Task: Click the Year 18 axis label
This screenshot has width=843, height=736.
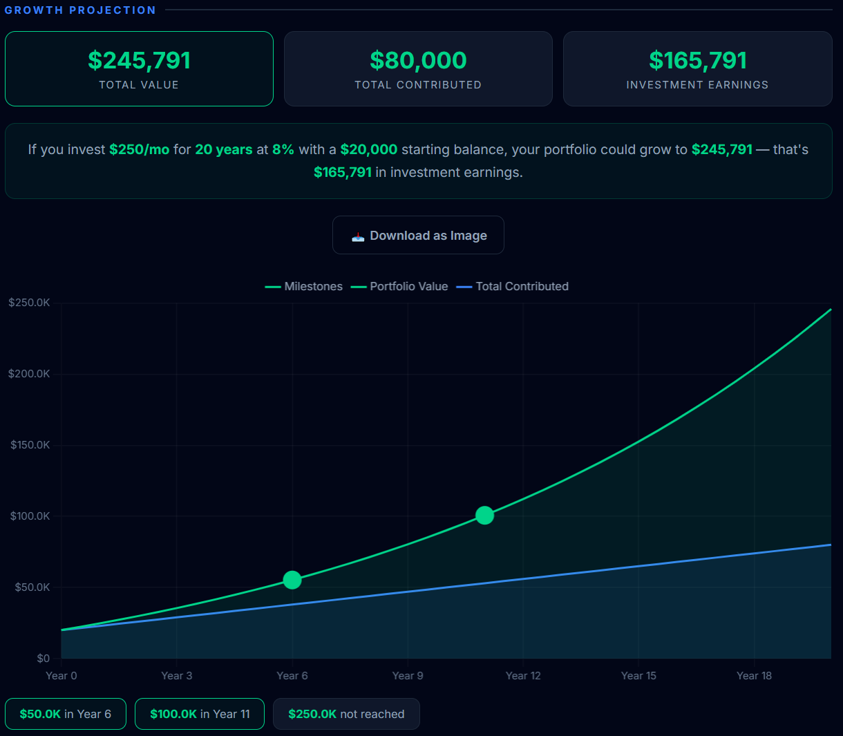Action: pos(754,675)
